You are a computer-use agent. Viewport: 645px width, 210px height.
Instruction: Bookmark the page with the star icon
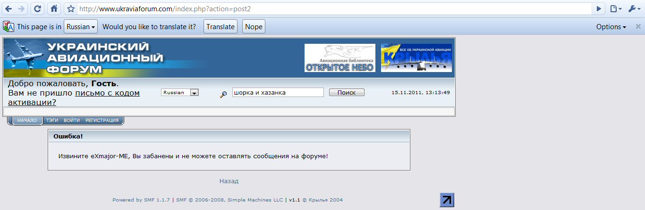pyautogui.click(x=71, y=8)
